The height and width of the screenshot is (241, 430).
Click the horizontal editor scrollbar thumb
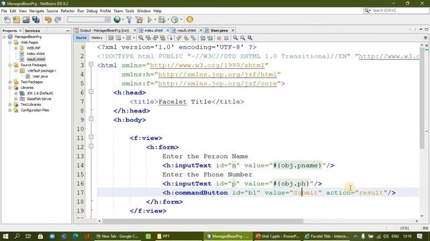coord(203,221)
